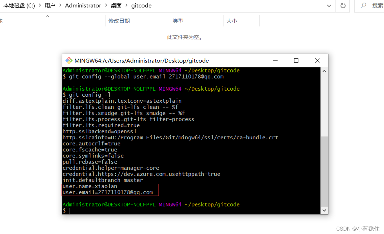Image resolution: width=384 pixels, height=234 pixels.
Task: Click the http.sslcainfo certificate path line
Action: (170, 138)
